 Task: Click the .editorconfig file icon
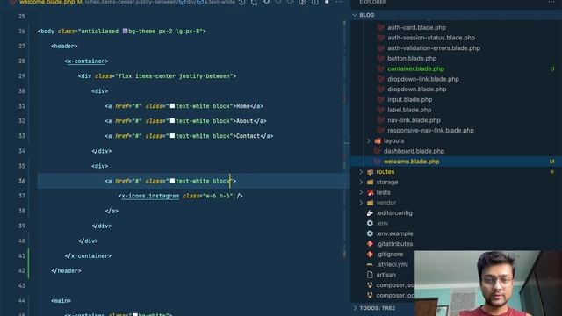click(x=371, y=213)
